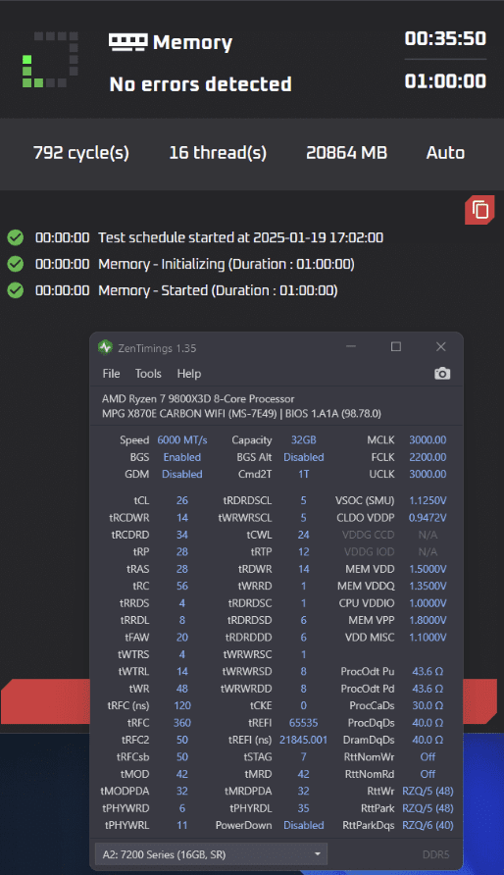Click the tPHYRDL value 35
Viewport: 504px width, 875px height.
point(303,808)
